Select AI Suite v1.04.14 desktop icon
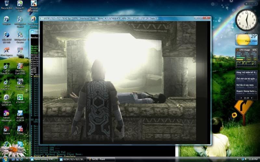 pos(20,116)
